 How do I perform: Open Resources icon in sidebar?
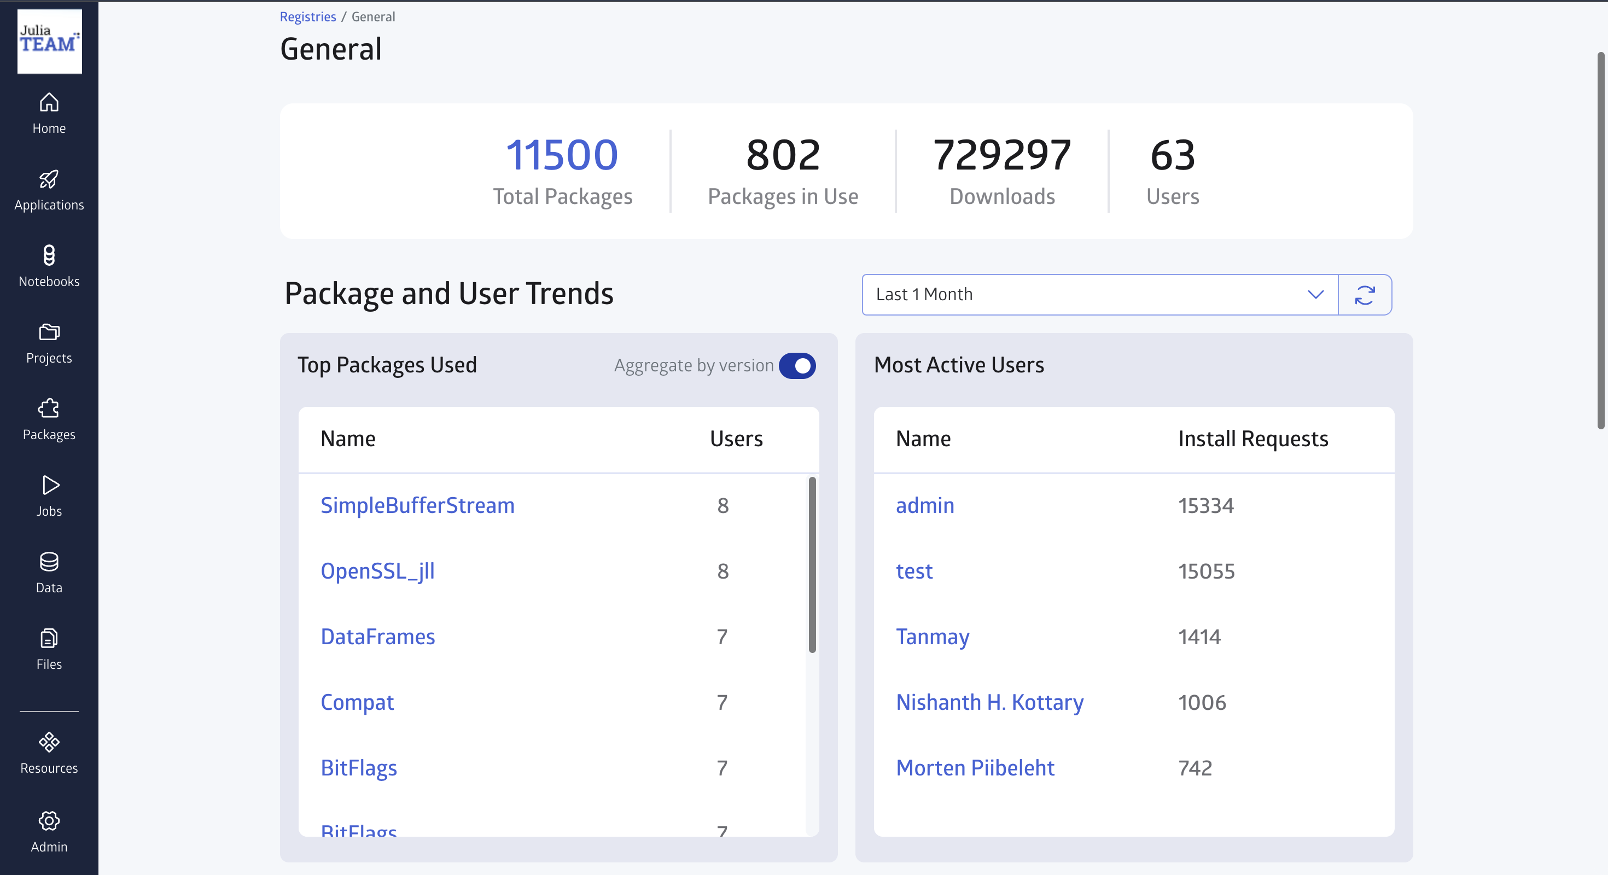pyautogui.click(x=49, y=742)
